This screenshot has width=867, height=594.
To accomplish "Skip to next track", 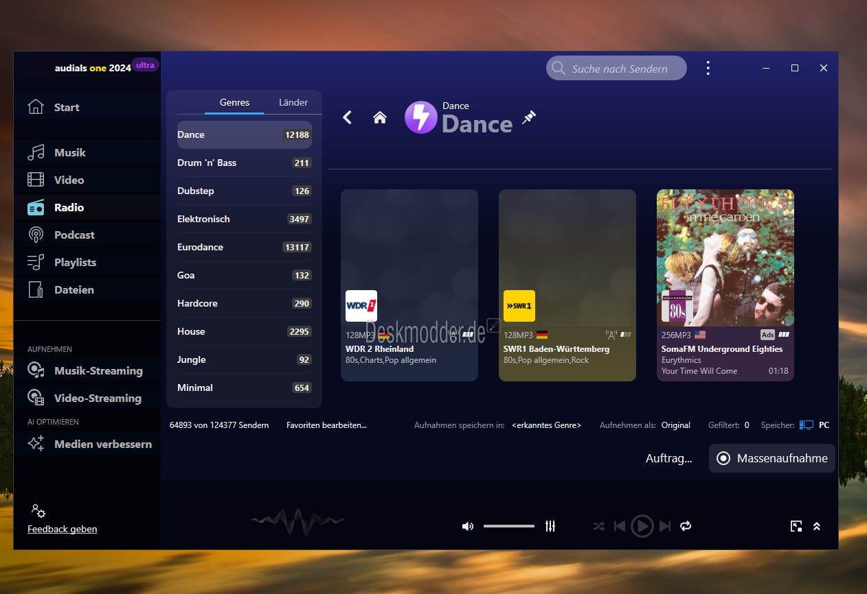I will click(x=664, y=526).
